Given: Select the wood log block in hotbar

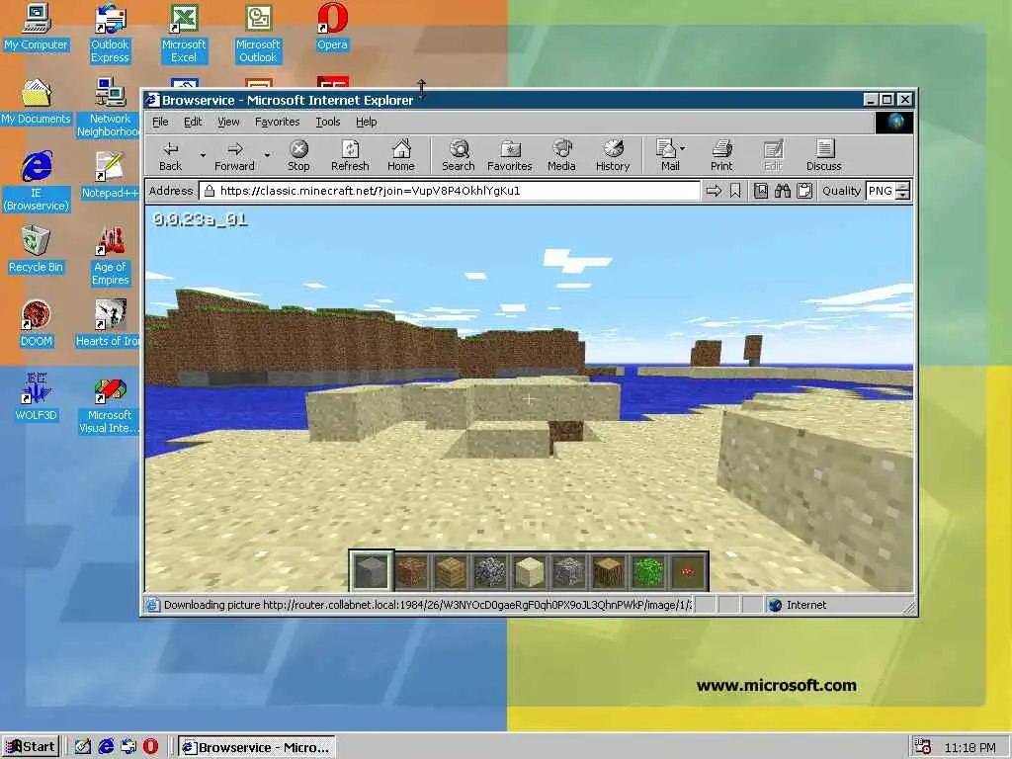Looking at the screenshot, I should click(608, 571).
